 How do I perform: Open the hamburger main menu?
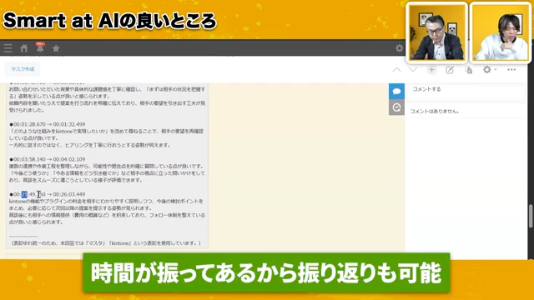pos(8,48)
